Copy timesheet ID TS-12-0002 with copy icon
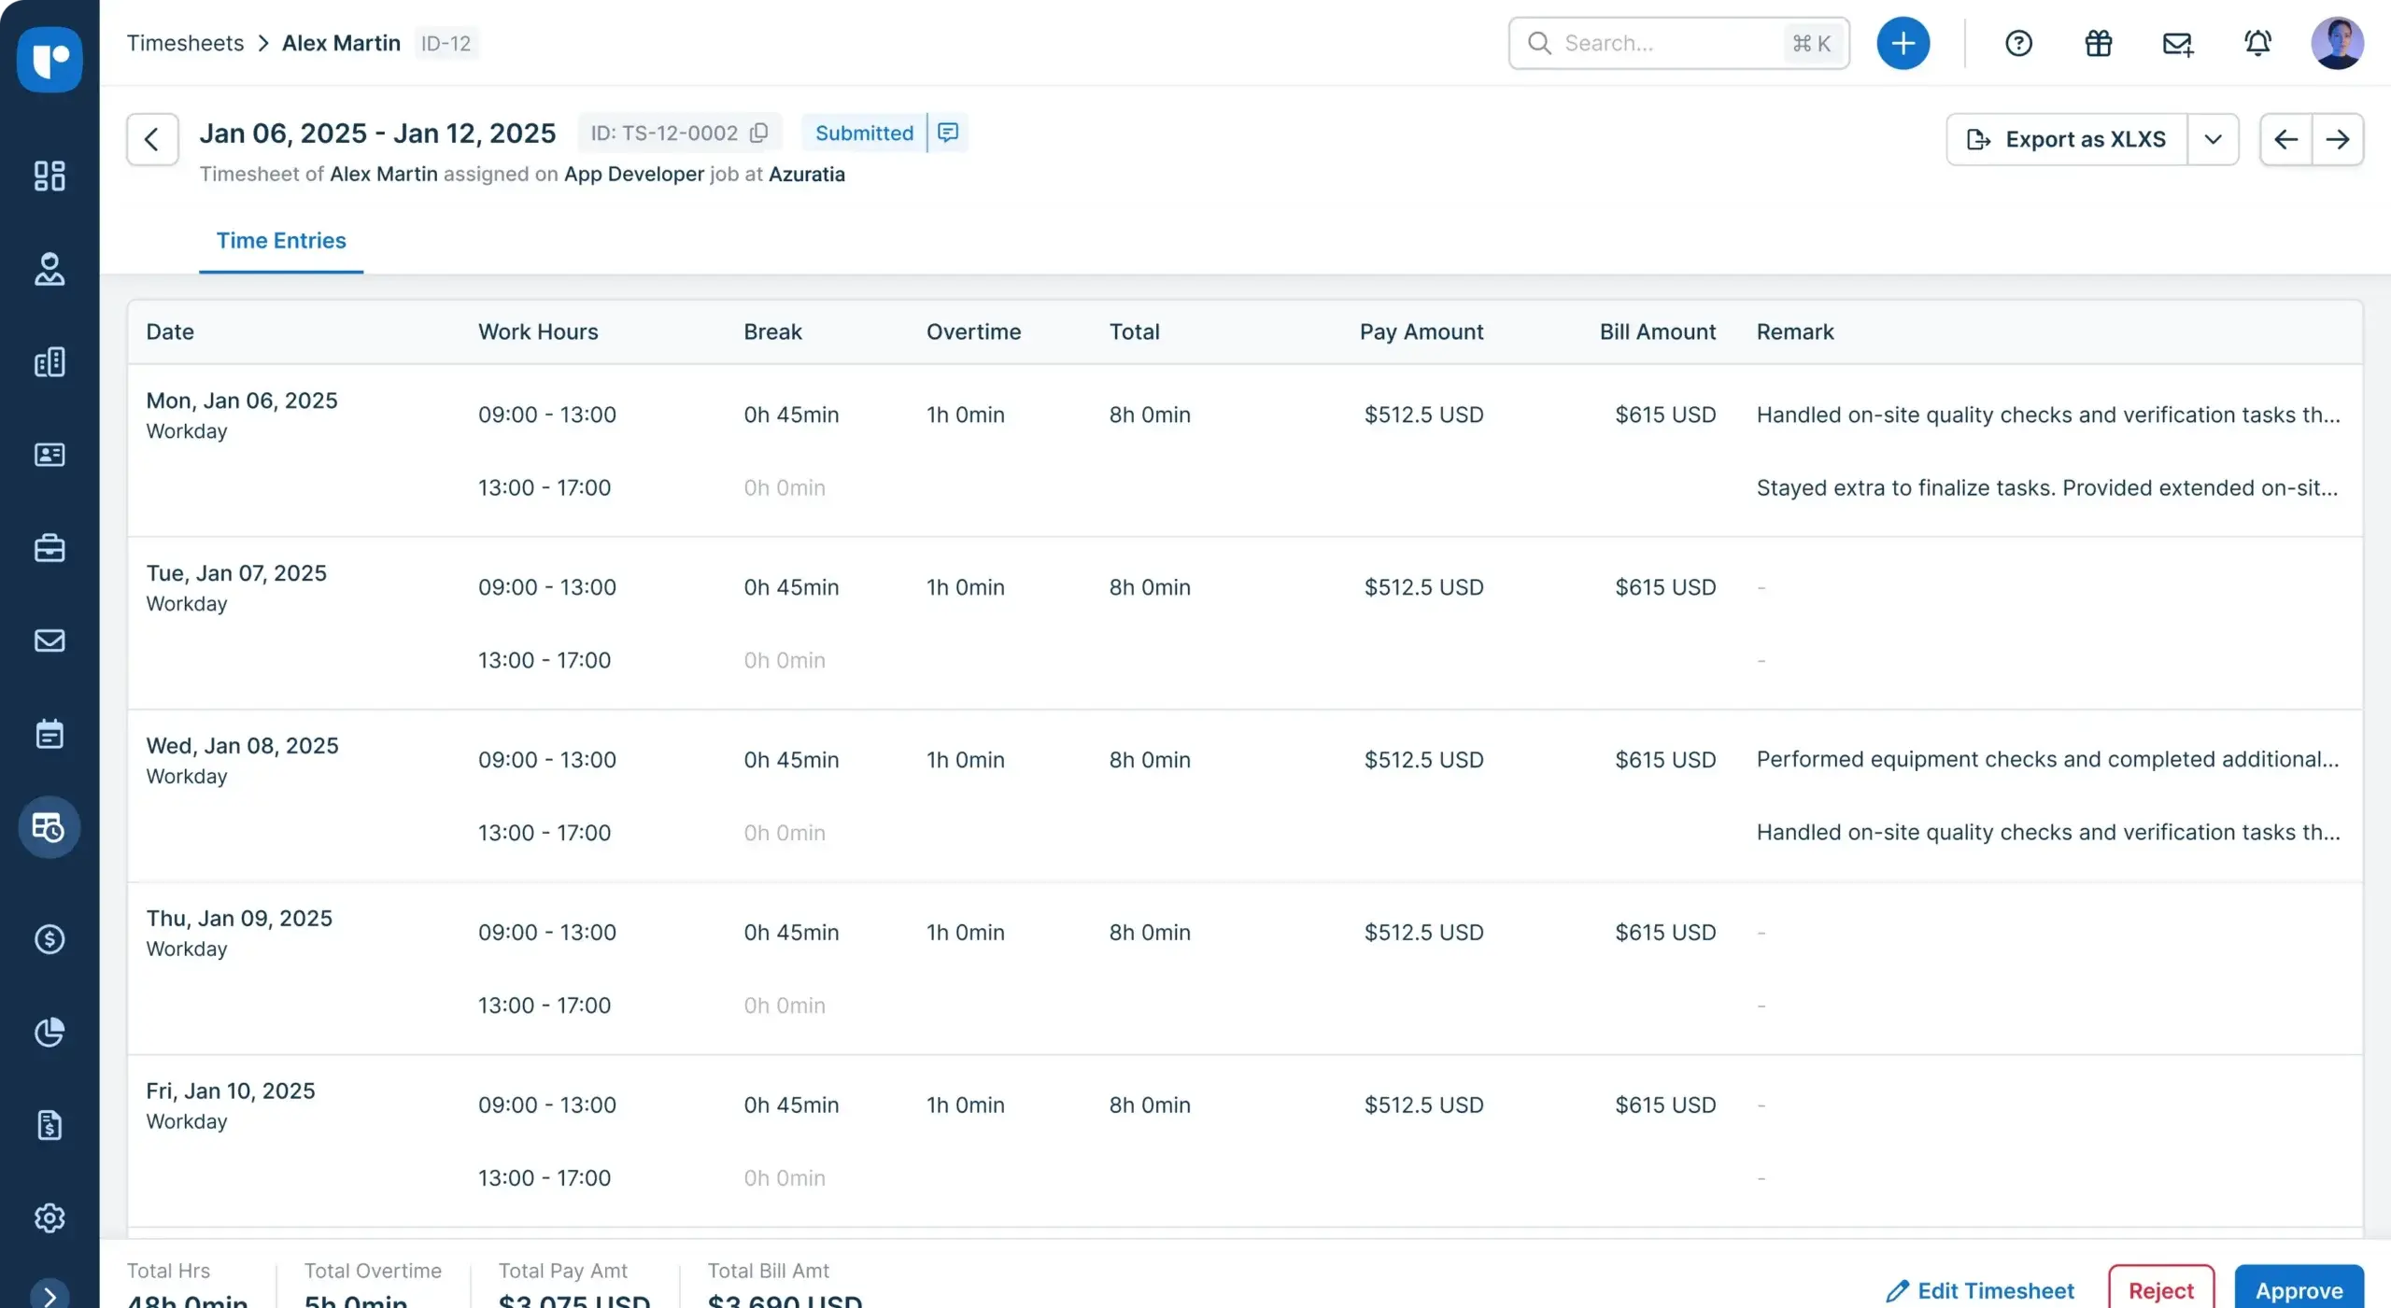The image size is (2391, 1308). [758, 132]
